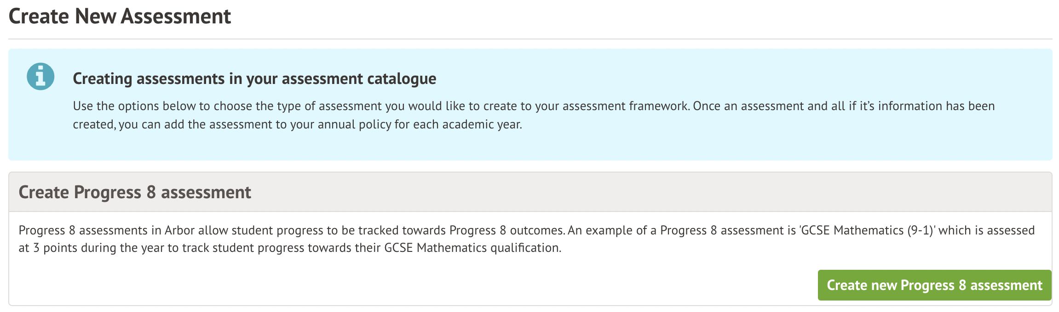This screenshot has width=1059, height=312.
Task: Click the blue info circle icon
Action: [40, 77]
